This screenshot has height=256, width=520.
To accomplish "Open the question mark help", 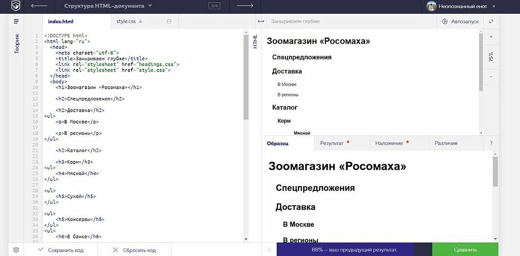I will 491,143.
